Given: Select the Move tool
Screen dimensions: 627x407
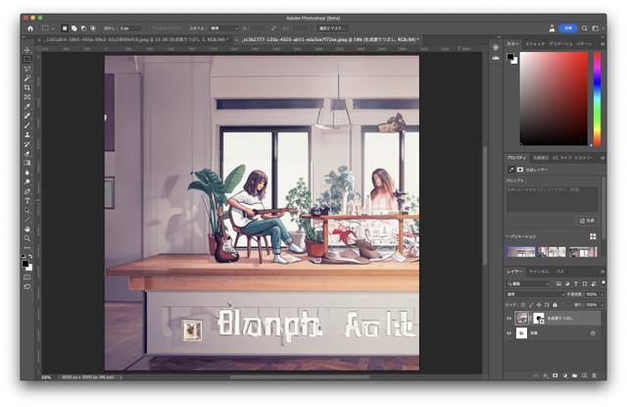Looking at the screenshot, I should tap(27, 50).
